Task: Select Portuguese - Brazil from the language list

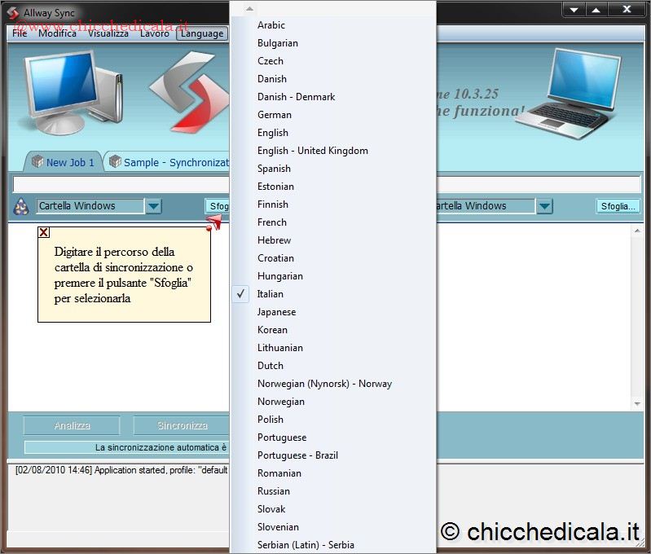Action: 297,455
